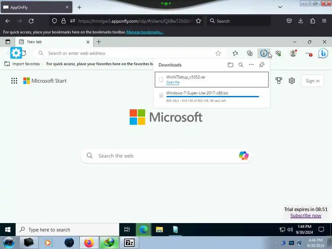Viewport: 332px width, 249px height.
Task: Focus the Edge address bar
Action: 130,53
